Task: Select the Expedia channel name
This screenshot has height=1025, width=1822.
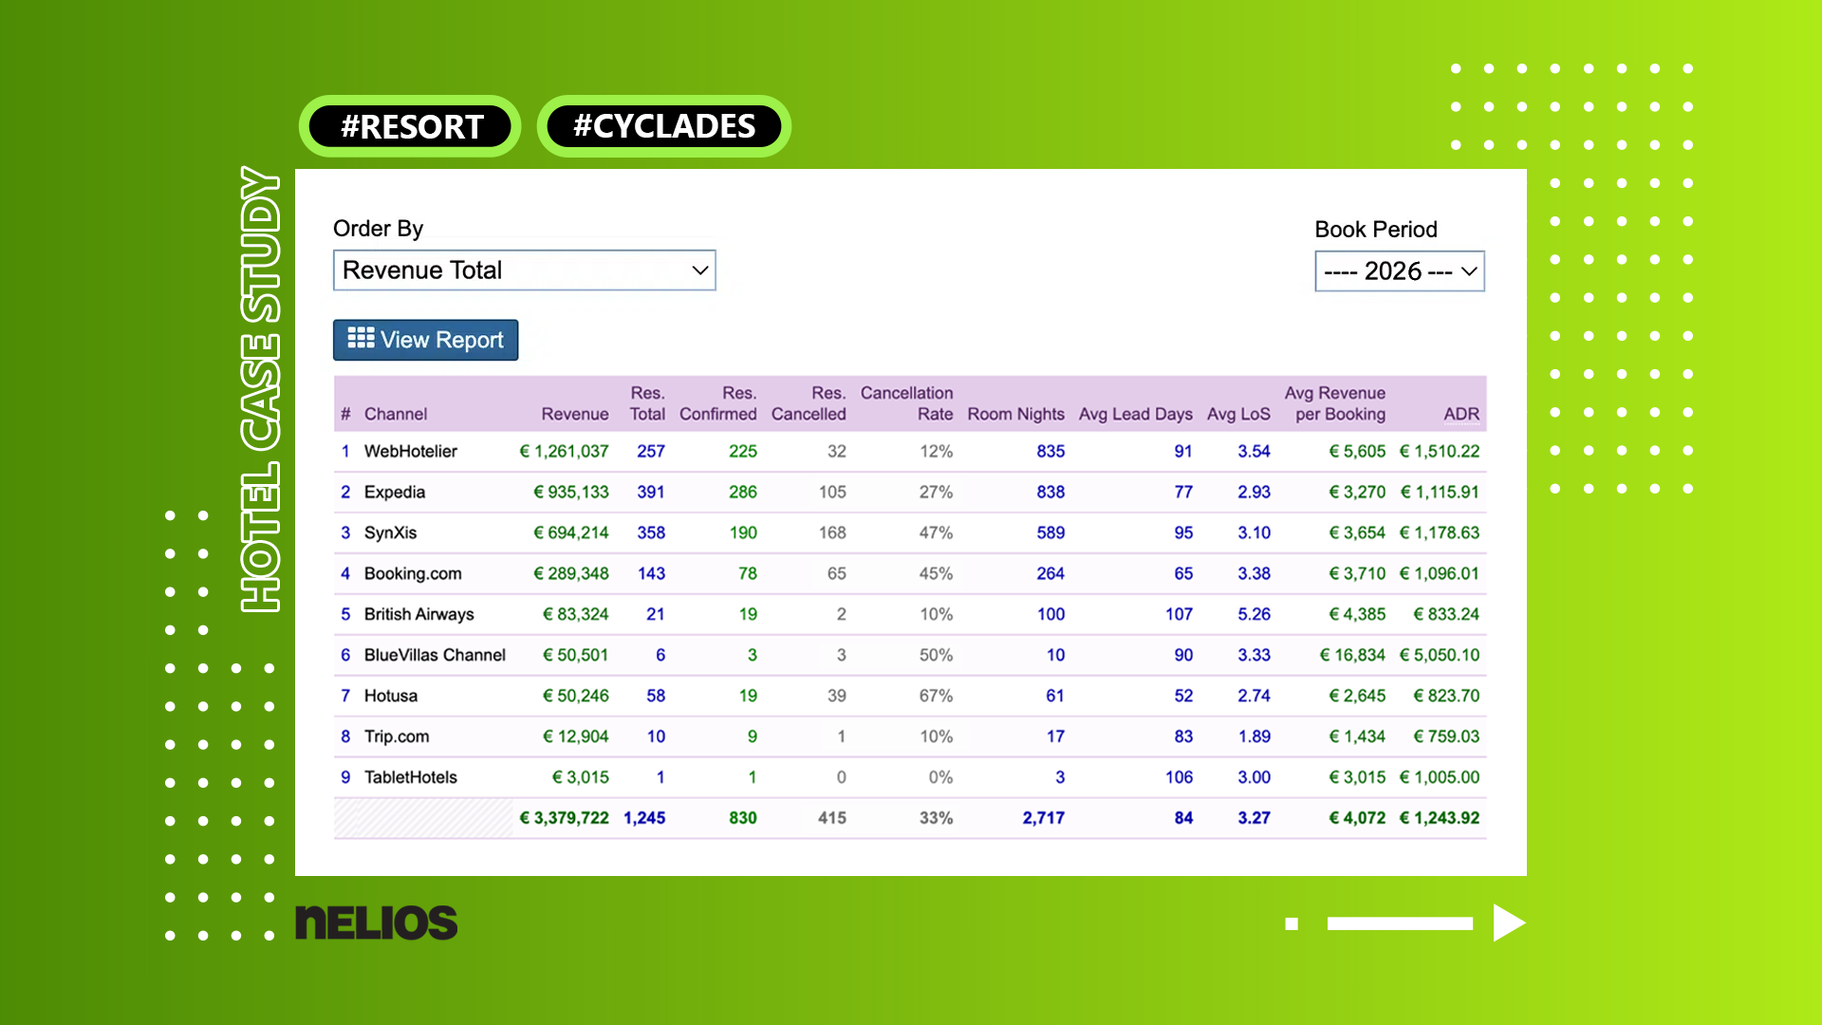Action: click(x=395, y=492)
